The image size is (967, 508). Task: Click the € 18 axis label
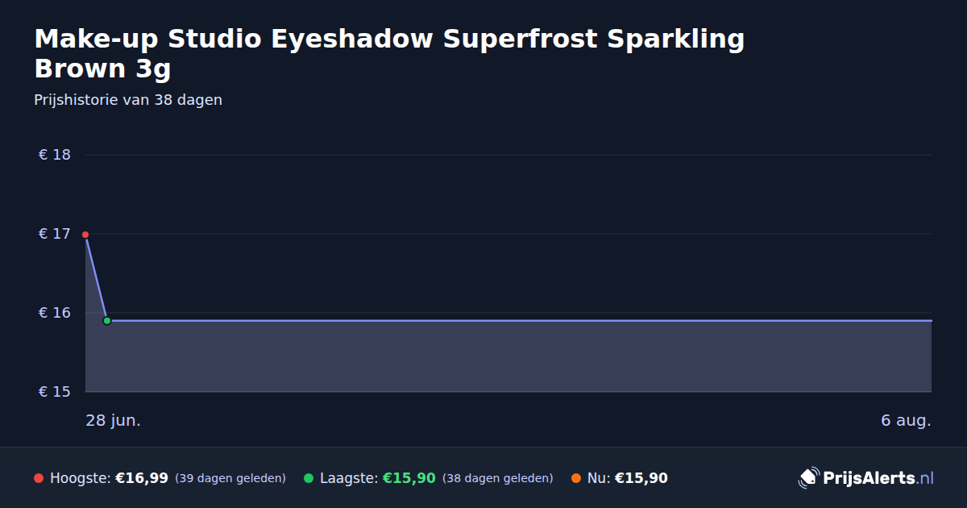click(x=55, y=155)
